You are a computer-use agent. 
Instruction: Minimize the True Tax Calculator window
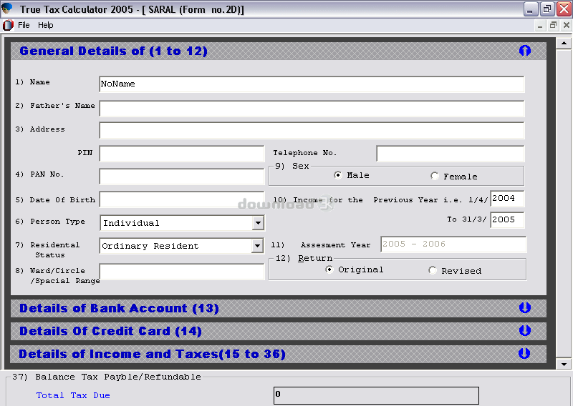pyautogui.click(x=530, y=9)
